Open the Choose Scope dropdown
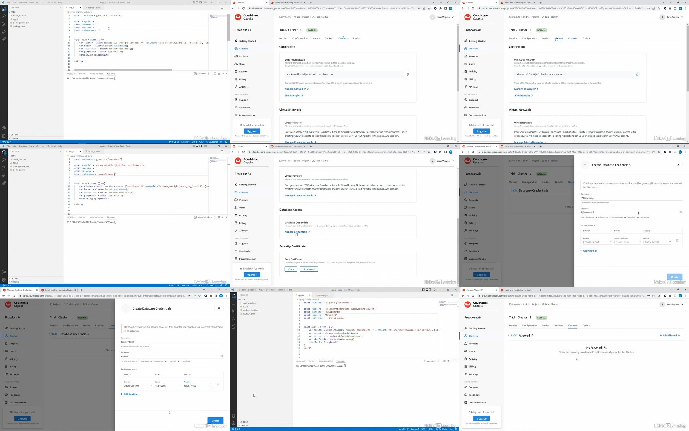The height and width of the screenshot is (431, 689). (x=627, y=242)
